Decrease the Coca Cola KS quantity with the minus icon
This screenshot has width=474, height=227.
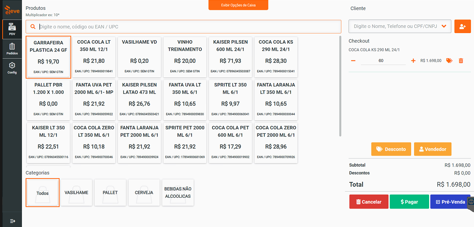[x=353, y=61]
